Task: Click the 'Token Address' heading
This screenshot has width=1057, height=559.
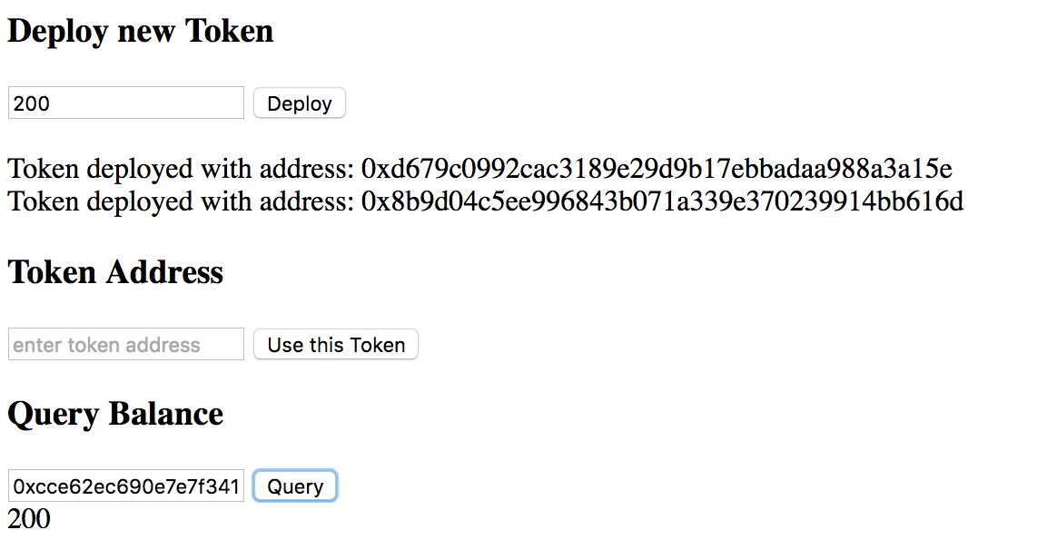Action: [115, 272]
